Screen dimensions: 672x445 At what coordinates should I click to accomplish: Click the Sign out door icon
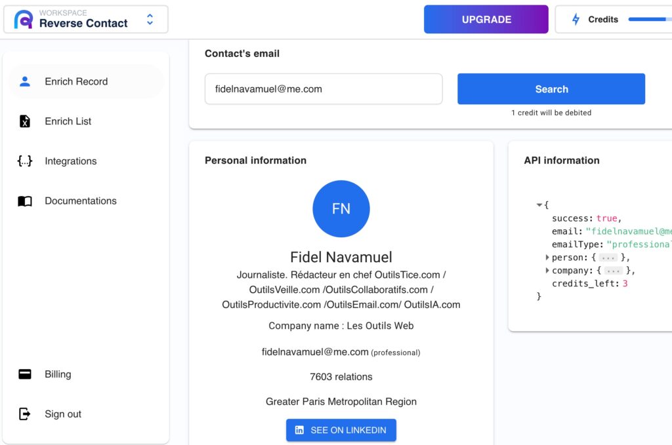pos(25,414)
